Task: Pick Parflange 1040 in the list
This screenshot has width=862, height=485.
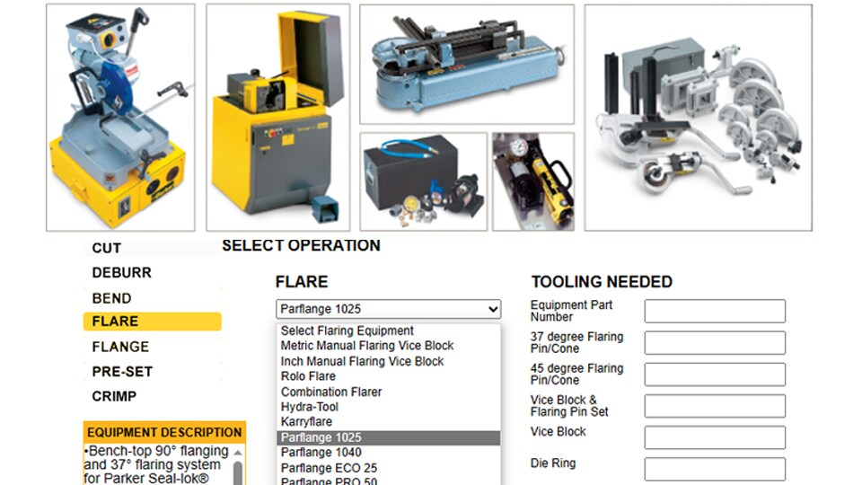Action: (321, 453)
